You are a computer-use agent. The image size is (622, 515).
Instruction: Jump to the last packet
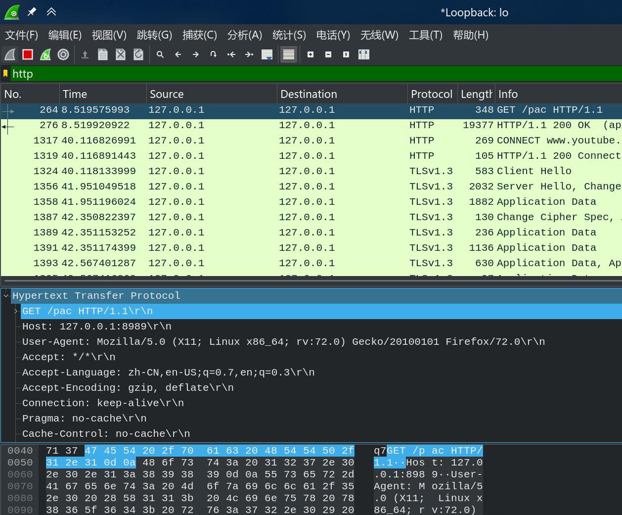(249, 54)
